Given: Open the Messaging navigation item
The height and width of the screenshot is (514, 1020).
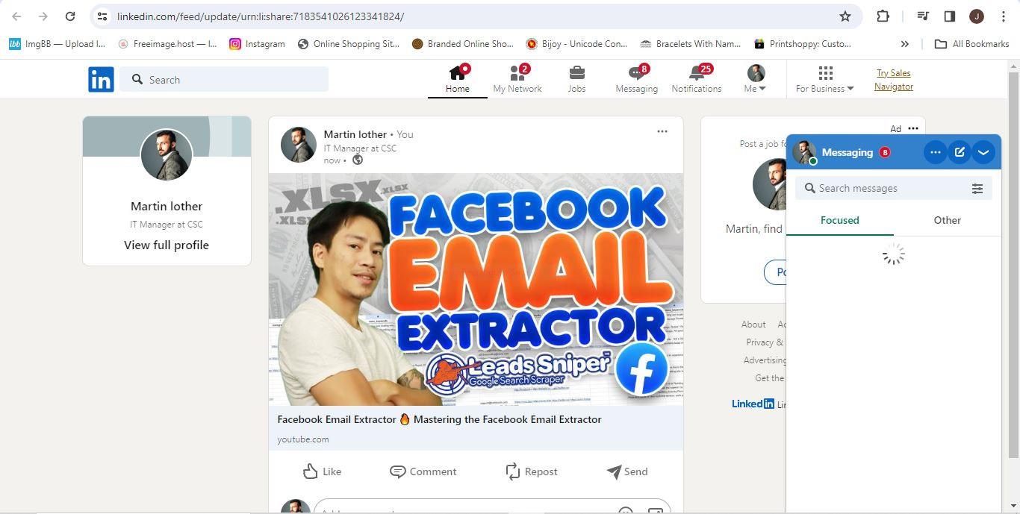Looking at the screenshot, I should tap(636, 79).
